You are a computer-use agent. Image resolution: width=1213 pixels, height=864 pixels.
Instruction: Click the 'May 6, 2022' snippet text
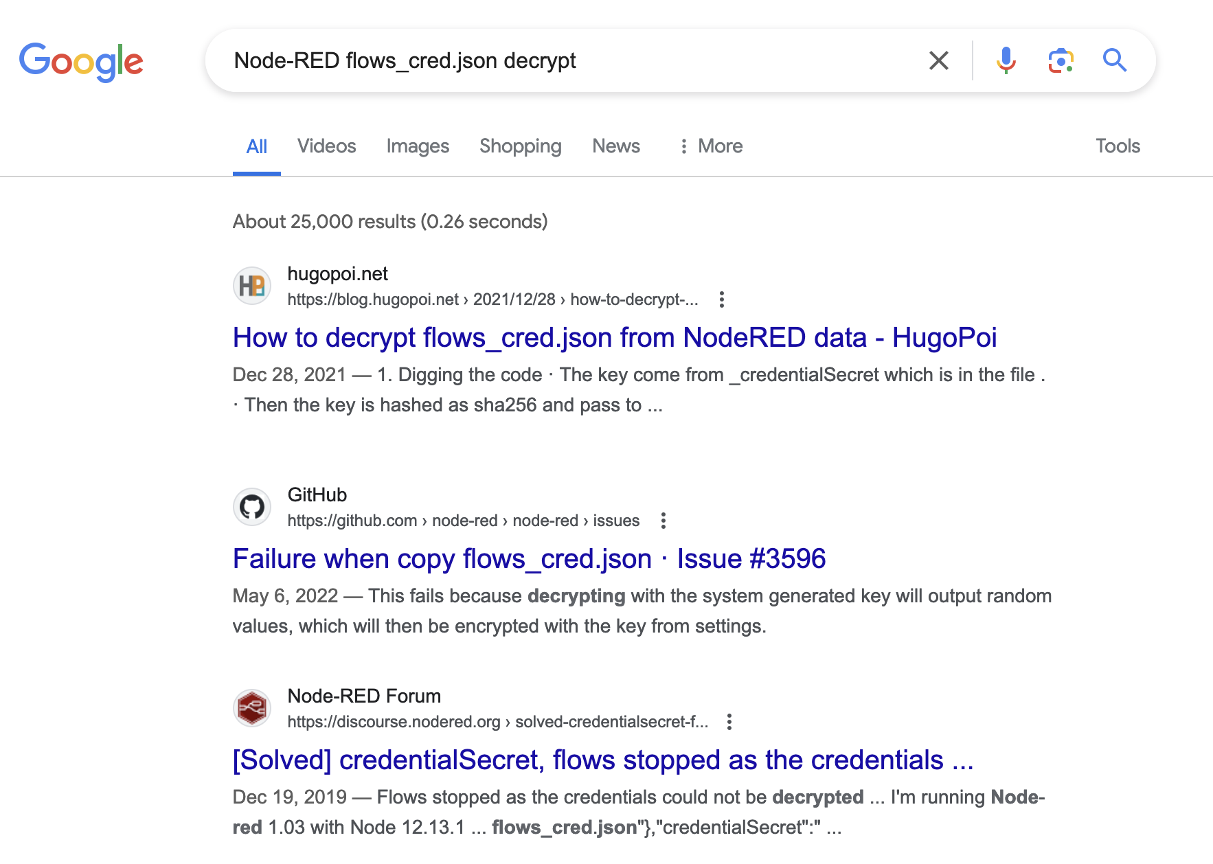(285, 596)
